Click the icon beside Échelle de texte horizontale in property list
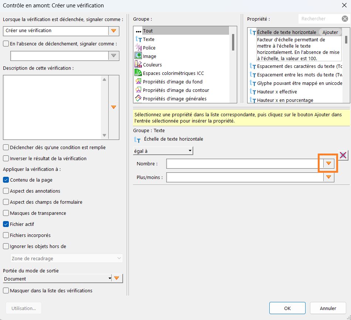This screenshot has height=320, width=351. 253,32
